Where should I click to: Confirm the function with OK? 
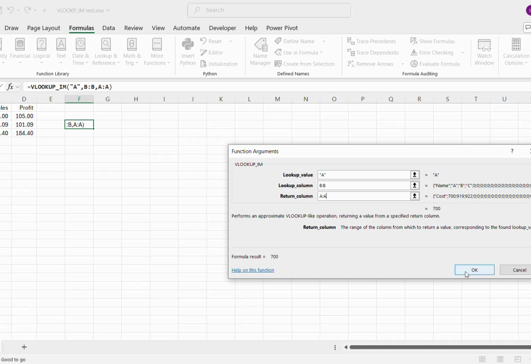click(x=474, y=270)
